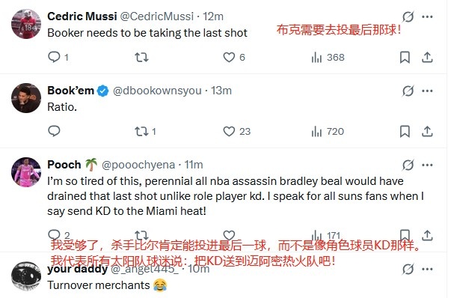Open Grok explain icon on Pooch's tweet
The width and height of the screenshot is (451, 298).
point(408,165)
